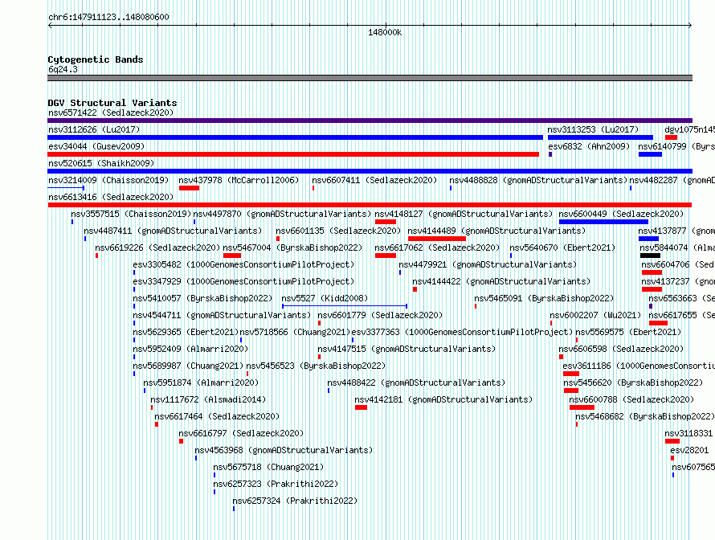Click nsv4497870 (gnomADStructuralVariants) label
715x540 pixels.
(282, 214)
